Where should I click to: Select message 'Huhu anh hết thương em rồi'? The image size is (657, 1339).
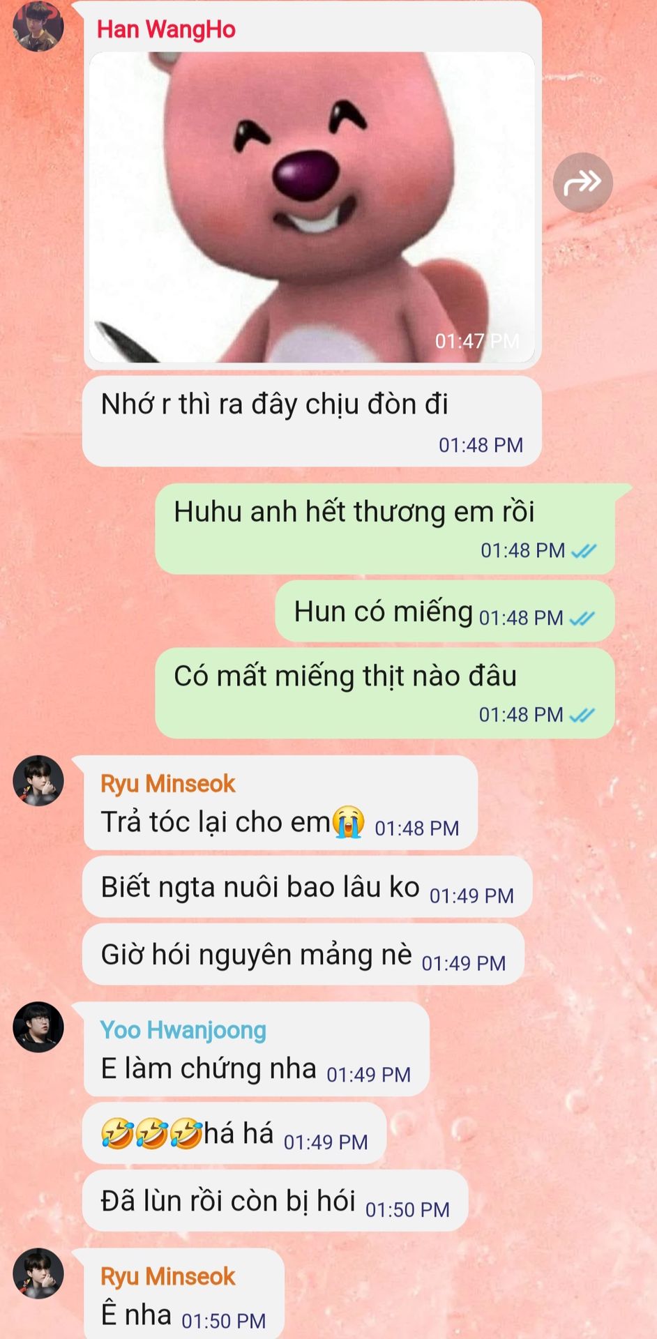[385, 529]
